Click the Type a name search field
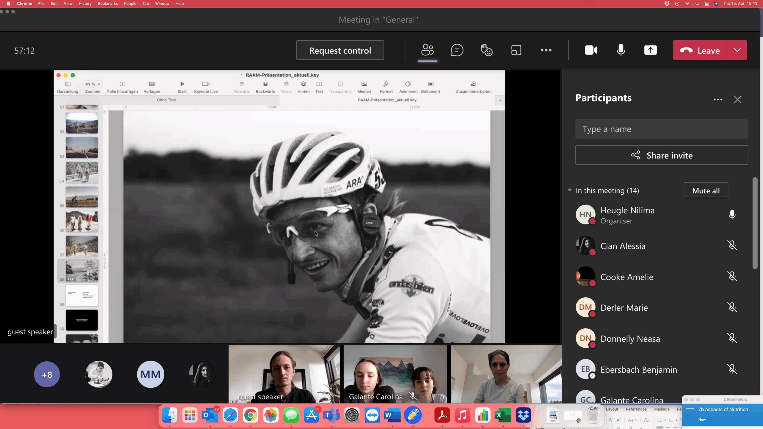 pos(661,129)
